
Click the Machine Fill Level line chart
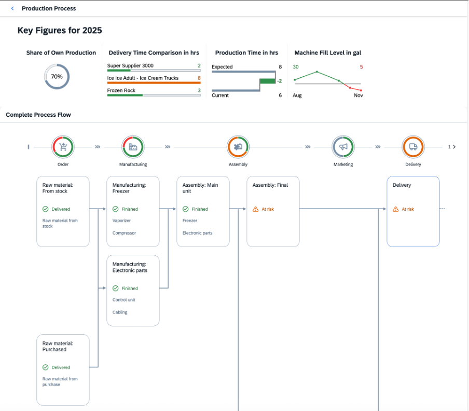[x=328, y=80]
